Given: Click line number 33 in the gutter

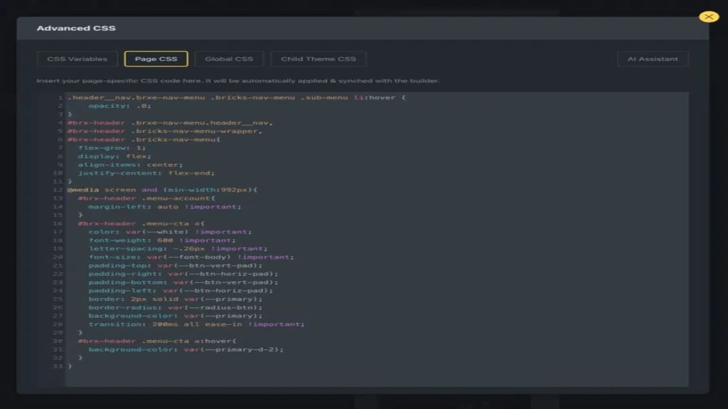Looking at the screenshot, I should 57,366.
